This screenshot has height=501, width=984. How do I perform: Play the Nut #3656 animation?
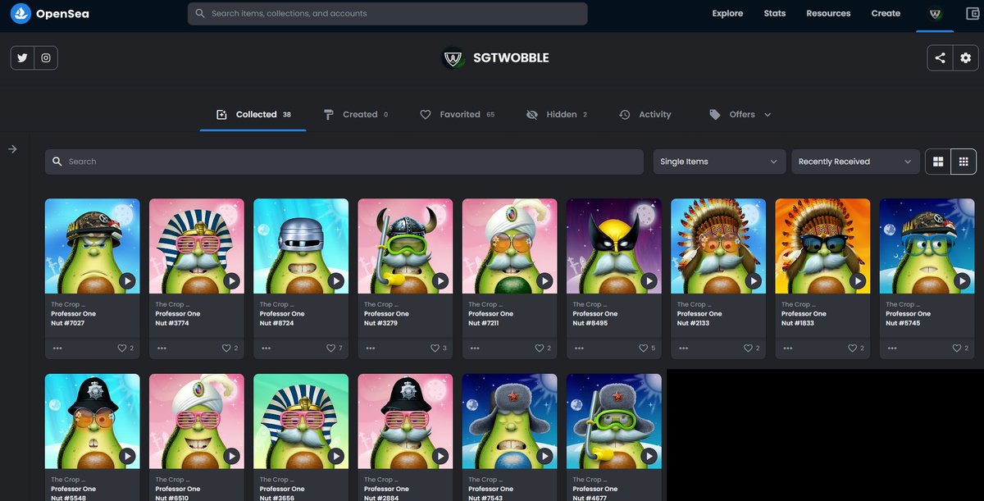click(x=336, y=457)
